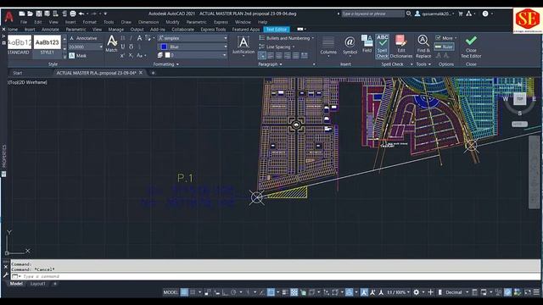Open Find & Replace tool
The height and width of the screenshot is (305, 543).
[423, 47]
